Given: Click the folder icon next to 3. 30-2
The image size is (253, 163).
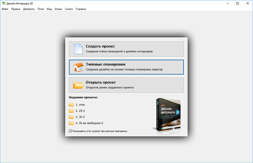Looking at the screenshot, I should click(x=71, y=117).
